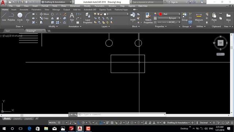Click the Rotate tool icon
234x132 pixels.
[52, 14]
